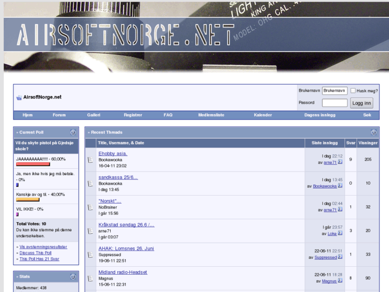389x292 pixels.
Task: Collapse the Stats panel
Action: pos(73,276)
